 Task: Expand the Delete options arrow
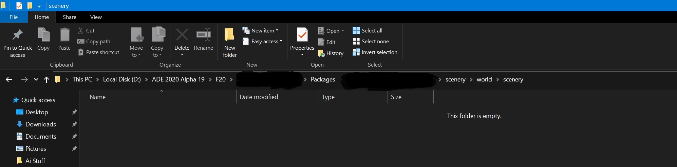point(182,54)
